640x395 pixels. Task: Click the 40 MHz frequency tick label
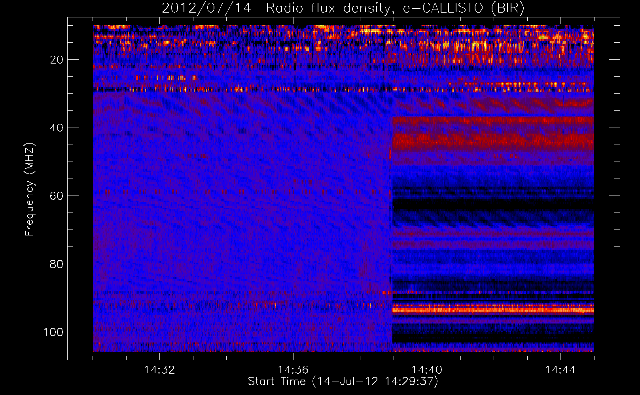point(57,128)
